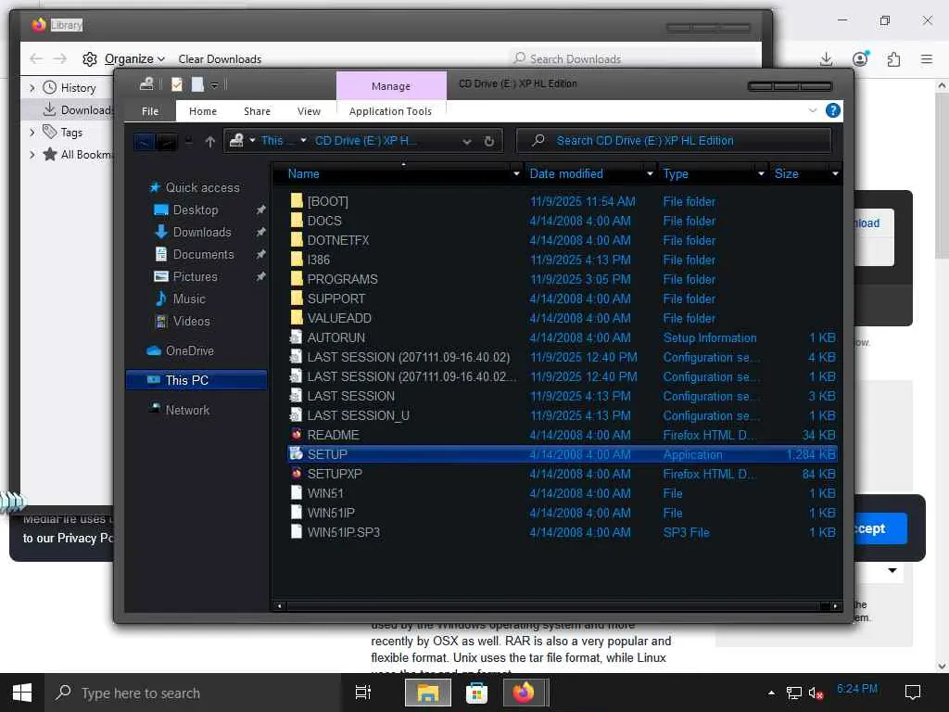The image size is (949, 712).
Task: Click the taskbar clock showing 6:24 PM
Action: 857,689
